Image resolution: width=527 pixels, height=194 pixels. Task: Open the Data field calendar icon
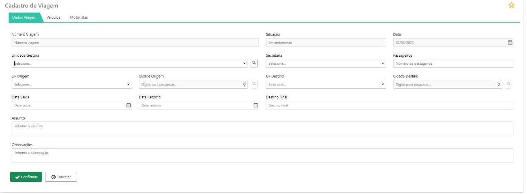click(x=510, y=43)
